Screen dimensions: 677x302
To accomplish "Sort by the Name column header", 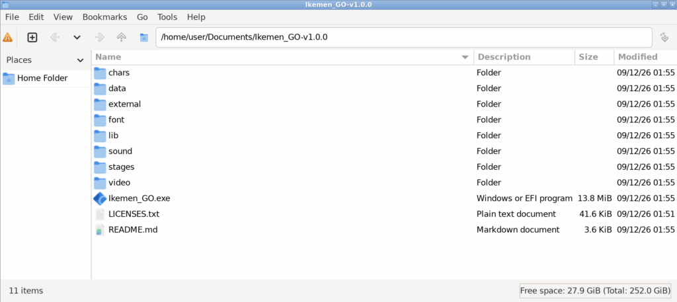I will tap(283, 57).
